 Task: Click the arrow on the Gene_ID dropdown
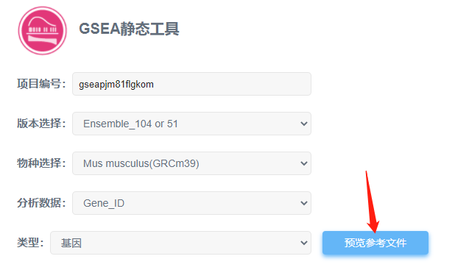[304, 203]
